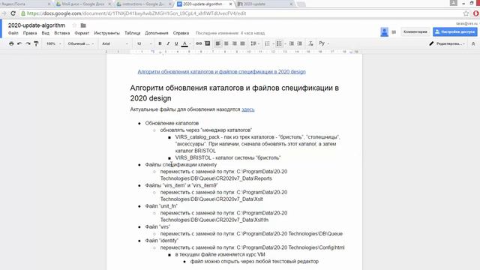Follow the table of contents heading link
480x270 pixels.
click(x=222, y=72)
